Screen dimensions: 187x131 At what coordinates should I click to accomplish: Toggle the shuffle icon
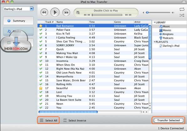pos(182,15)
